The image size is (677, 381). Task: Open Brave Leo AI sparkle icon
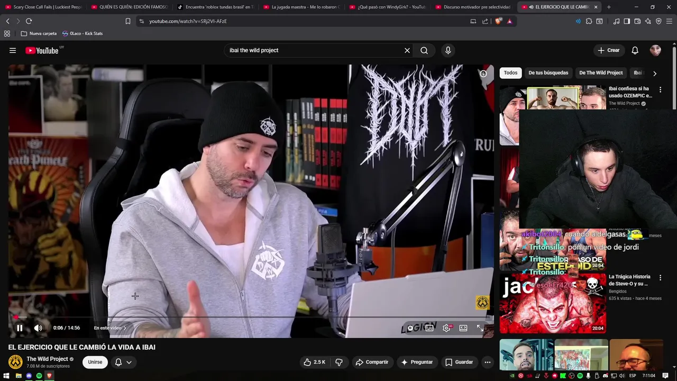(648, 21)
